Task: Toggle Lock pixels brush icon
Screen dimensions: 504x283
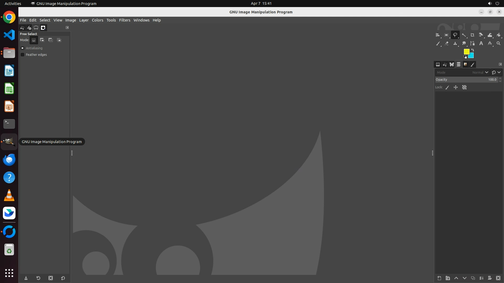Action: click(x=447, y=88)
